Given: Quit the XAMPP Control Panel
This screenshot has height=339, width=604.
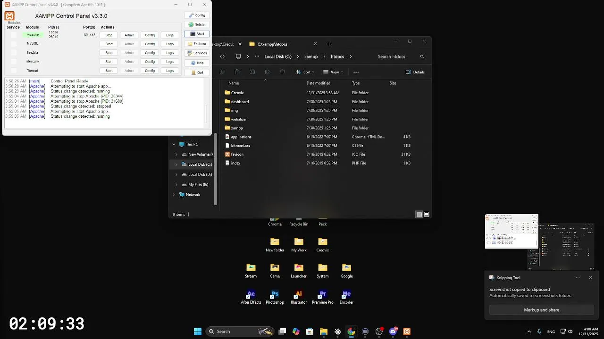Looking at the screenshot, I should pos(197,73).
